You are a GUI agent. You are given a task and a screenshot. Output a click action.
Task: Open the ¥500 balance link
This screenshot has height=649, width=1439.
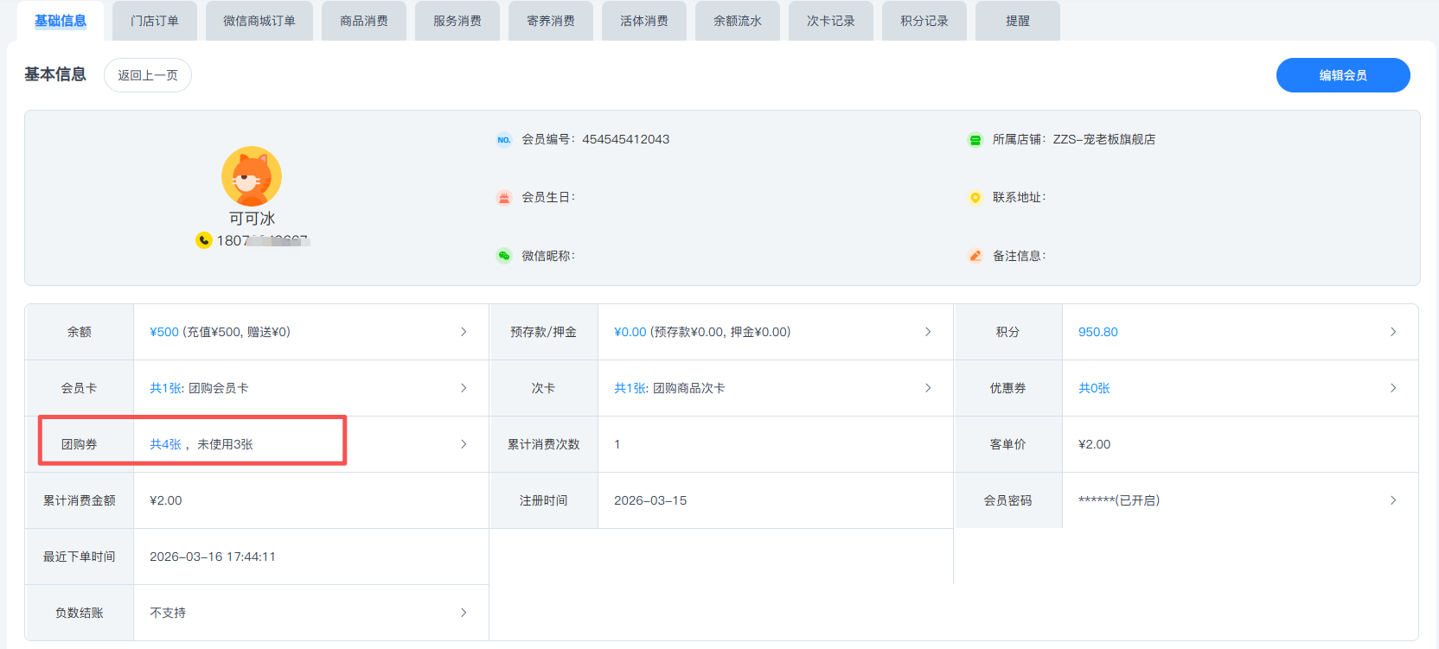click(164, 332)
